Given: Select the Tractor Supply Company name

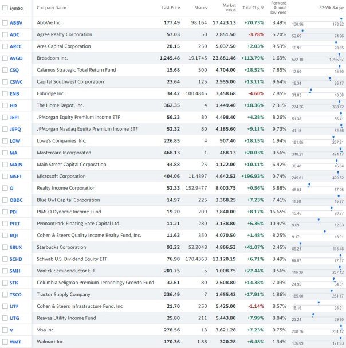Looking at the screenshot, I should coord(64,295).
